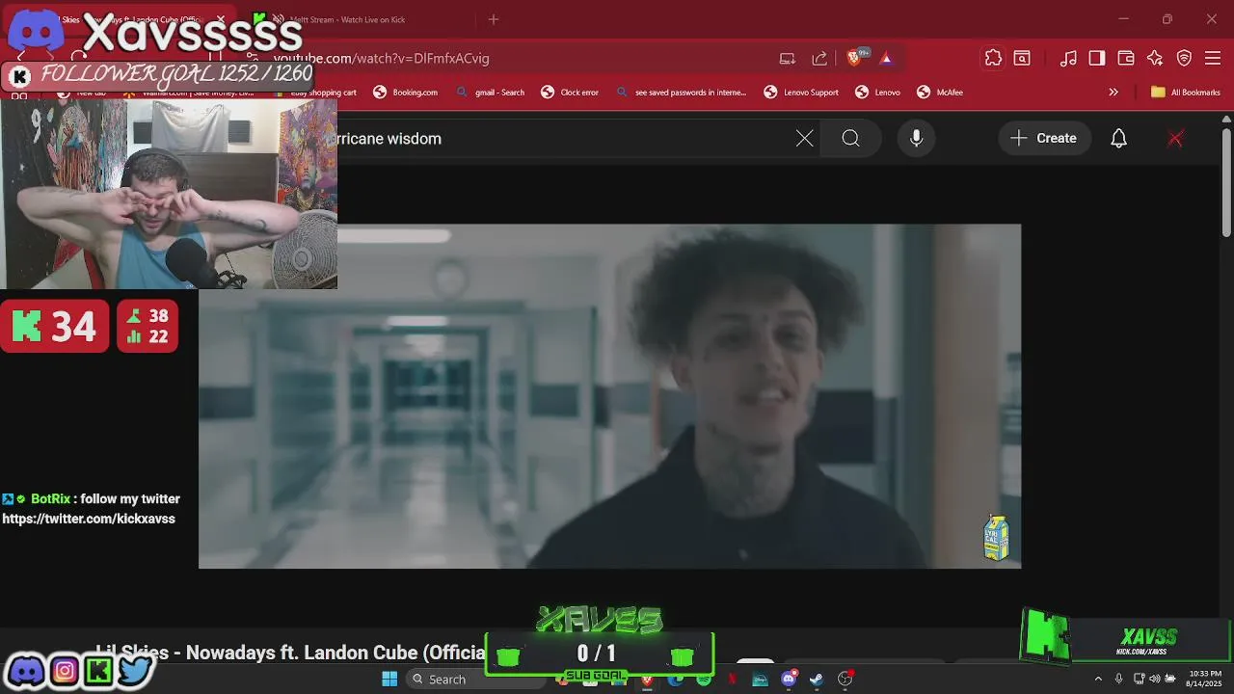Screen dimensions: 1234x694
Task: Expand hidden bookmarks double chevron
Action: coord(1113,93)
